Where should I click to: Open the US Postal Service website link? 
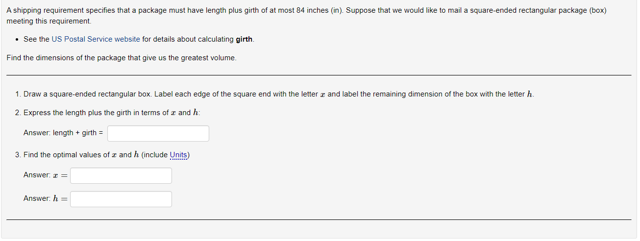coord(96,39)
